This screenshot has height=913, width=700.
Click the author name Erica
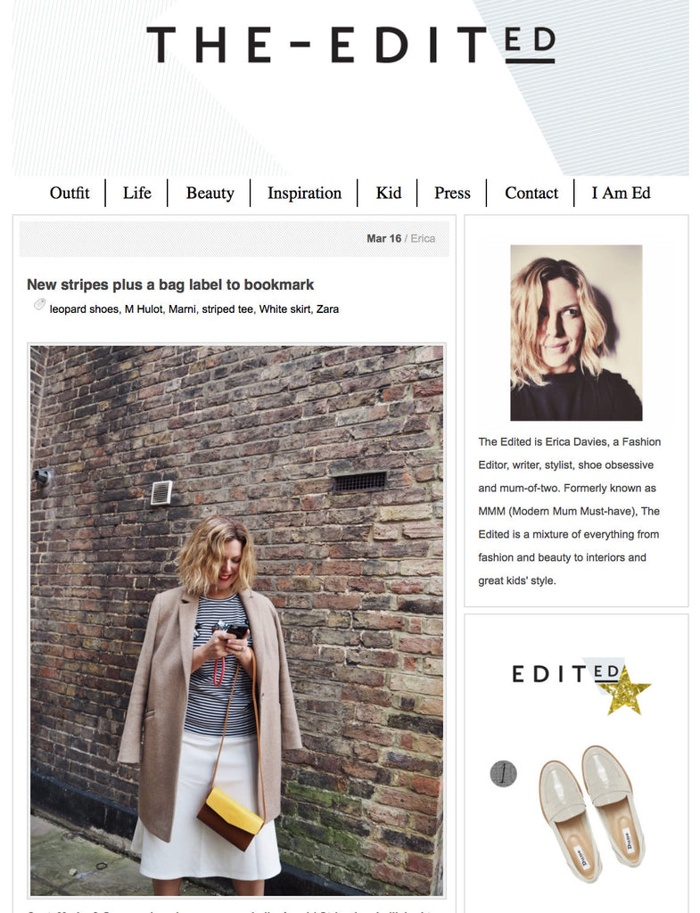(423, 238)
